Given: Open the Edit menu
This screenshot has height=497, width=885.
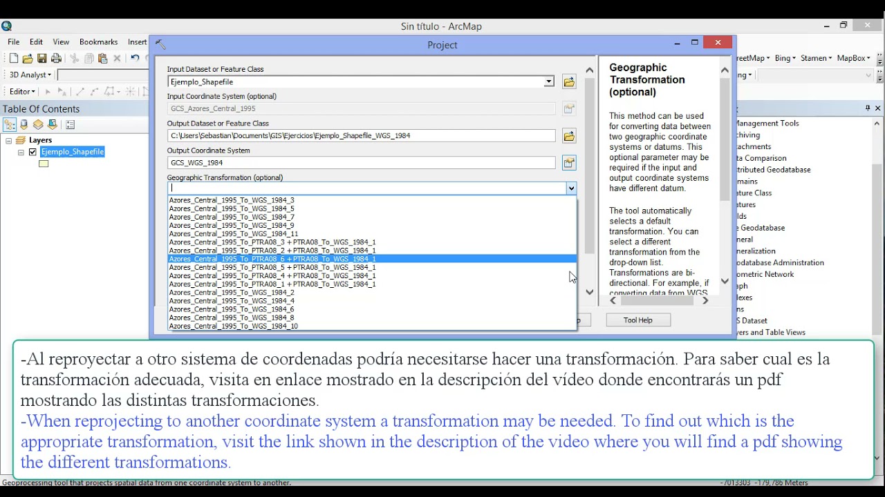Looking at the screenshot, I should pyautogui.click(x=36, y=42).
